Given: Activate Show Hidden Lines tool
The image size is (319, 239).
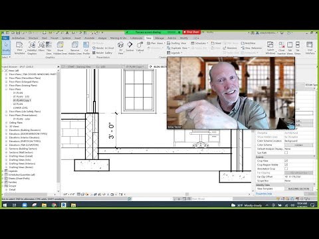Looking at the screenshot, I should pyautogui.click(x=60, y=48).
